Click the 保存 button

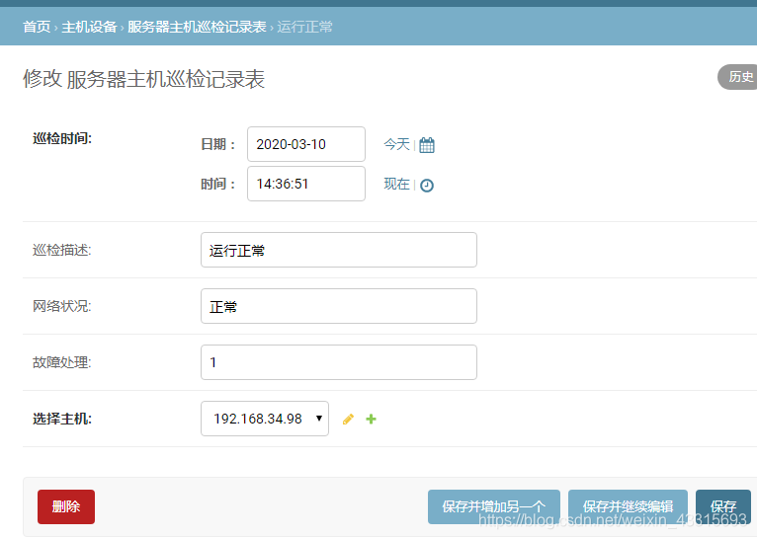tap(723, 506)
